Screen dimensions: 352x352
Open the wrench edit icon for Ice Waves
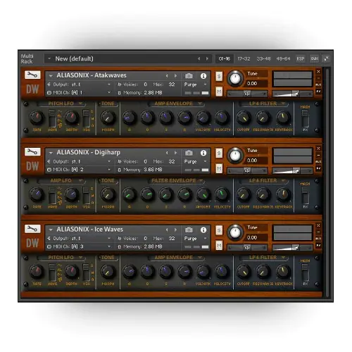pyautogui.click(x=32, y=229)
